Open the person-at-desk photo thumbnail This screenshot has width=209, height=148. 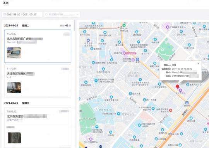pos(14,87)
